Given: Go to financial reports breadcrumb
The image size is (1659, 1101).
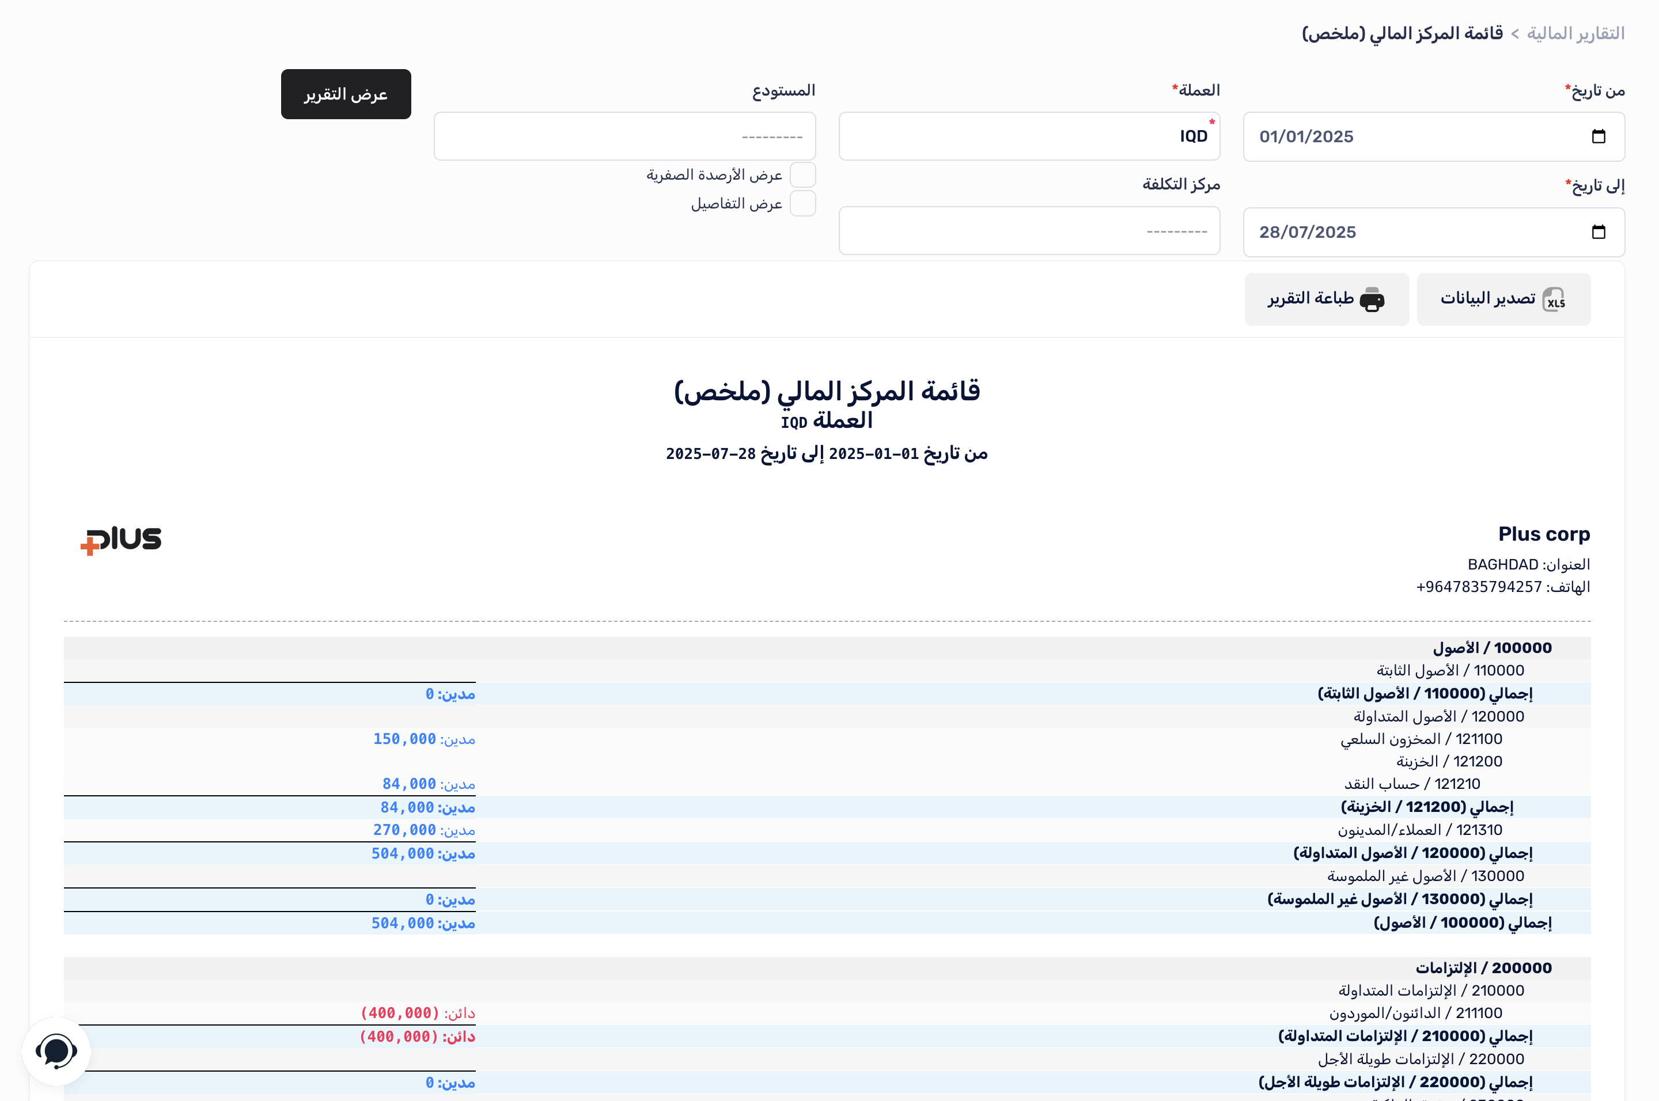Looking at the screenshot, I should pyautogui.click(x=1575, y=34).
